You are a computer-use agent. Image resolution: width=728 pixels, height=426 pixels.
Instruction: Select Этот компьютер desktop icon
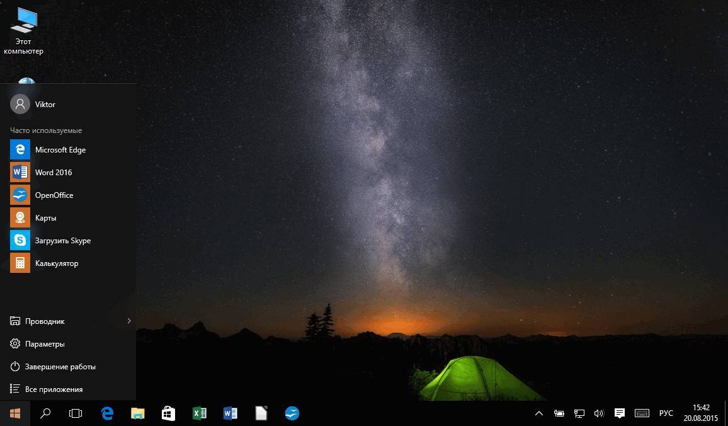24,32
